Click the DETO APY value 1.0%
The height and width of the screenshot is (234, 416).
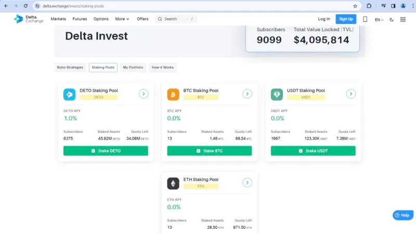[x=70, y=119]
